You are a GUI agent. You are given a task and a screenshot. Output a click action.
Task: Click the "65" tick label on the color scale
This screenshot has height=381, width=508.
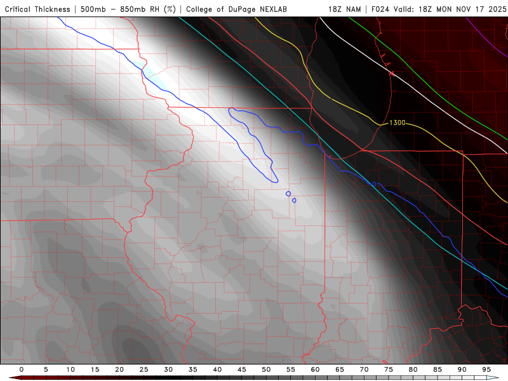click(340, 370)
